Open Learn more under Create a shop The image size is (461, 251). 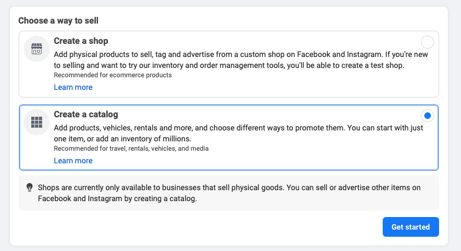tap(73, 87)
